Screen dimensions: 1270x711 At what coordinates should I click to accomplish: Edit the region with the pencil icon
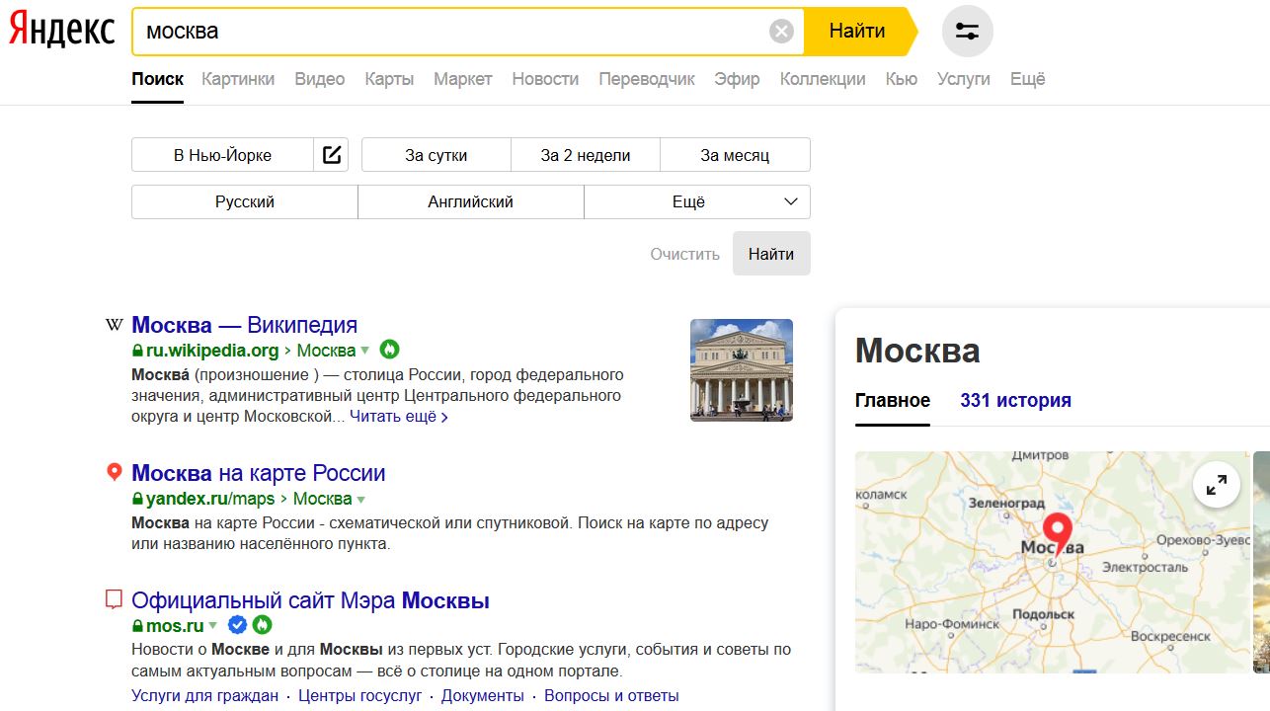click(x=332, y=155)
